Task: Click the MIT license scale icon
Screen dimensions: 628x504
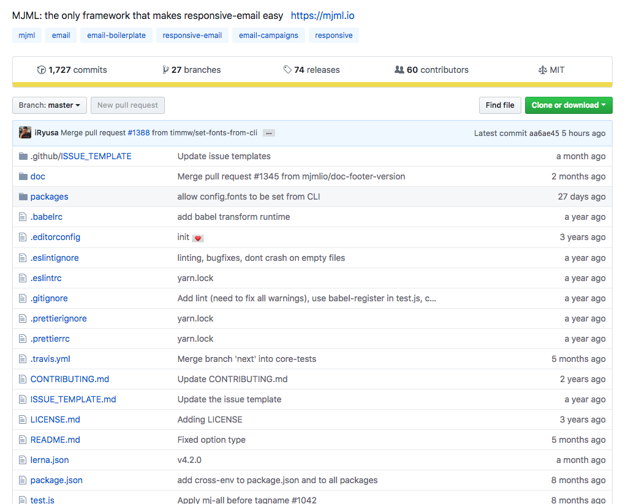Action: 543,70
